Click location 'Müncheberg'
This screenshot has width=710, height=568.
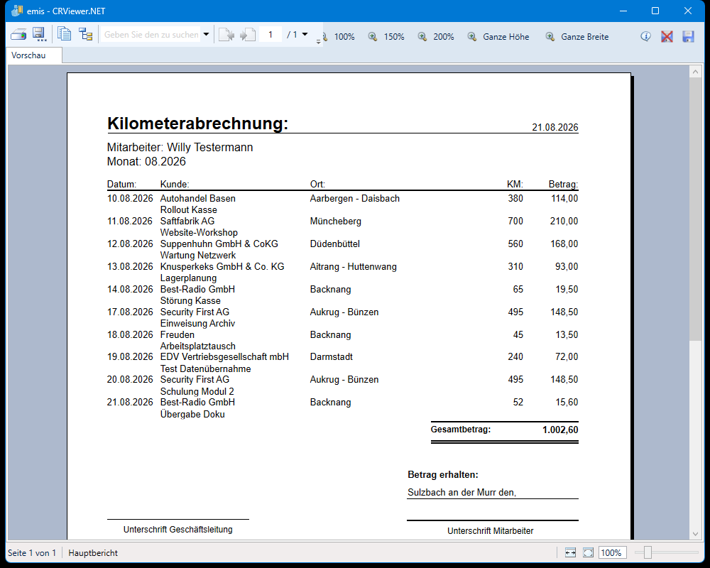tap(336, 221)
